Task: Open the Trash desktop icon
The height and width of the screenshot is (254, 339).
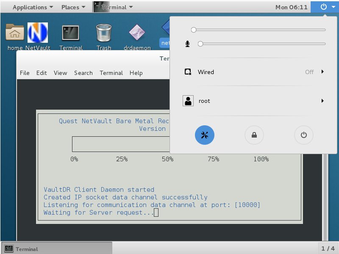Action: tap(104, 33)
